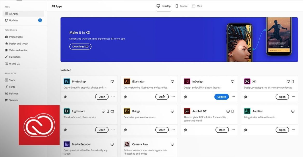Open more options menu for Lightroom
303x157 pixels.
[113, 130]
